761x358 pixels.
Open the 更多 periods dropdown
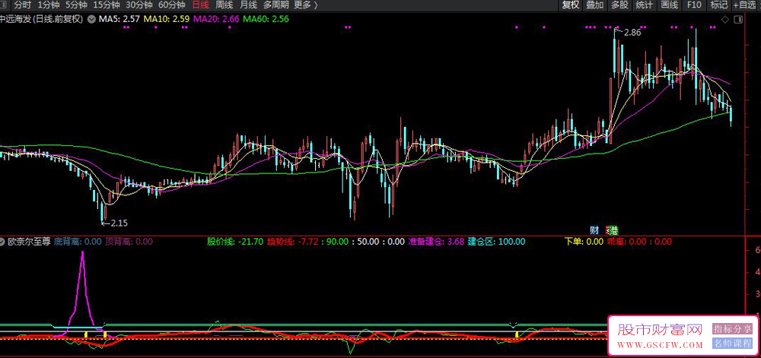(x=305, y=5)
